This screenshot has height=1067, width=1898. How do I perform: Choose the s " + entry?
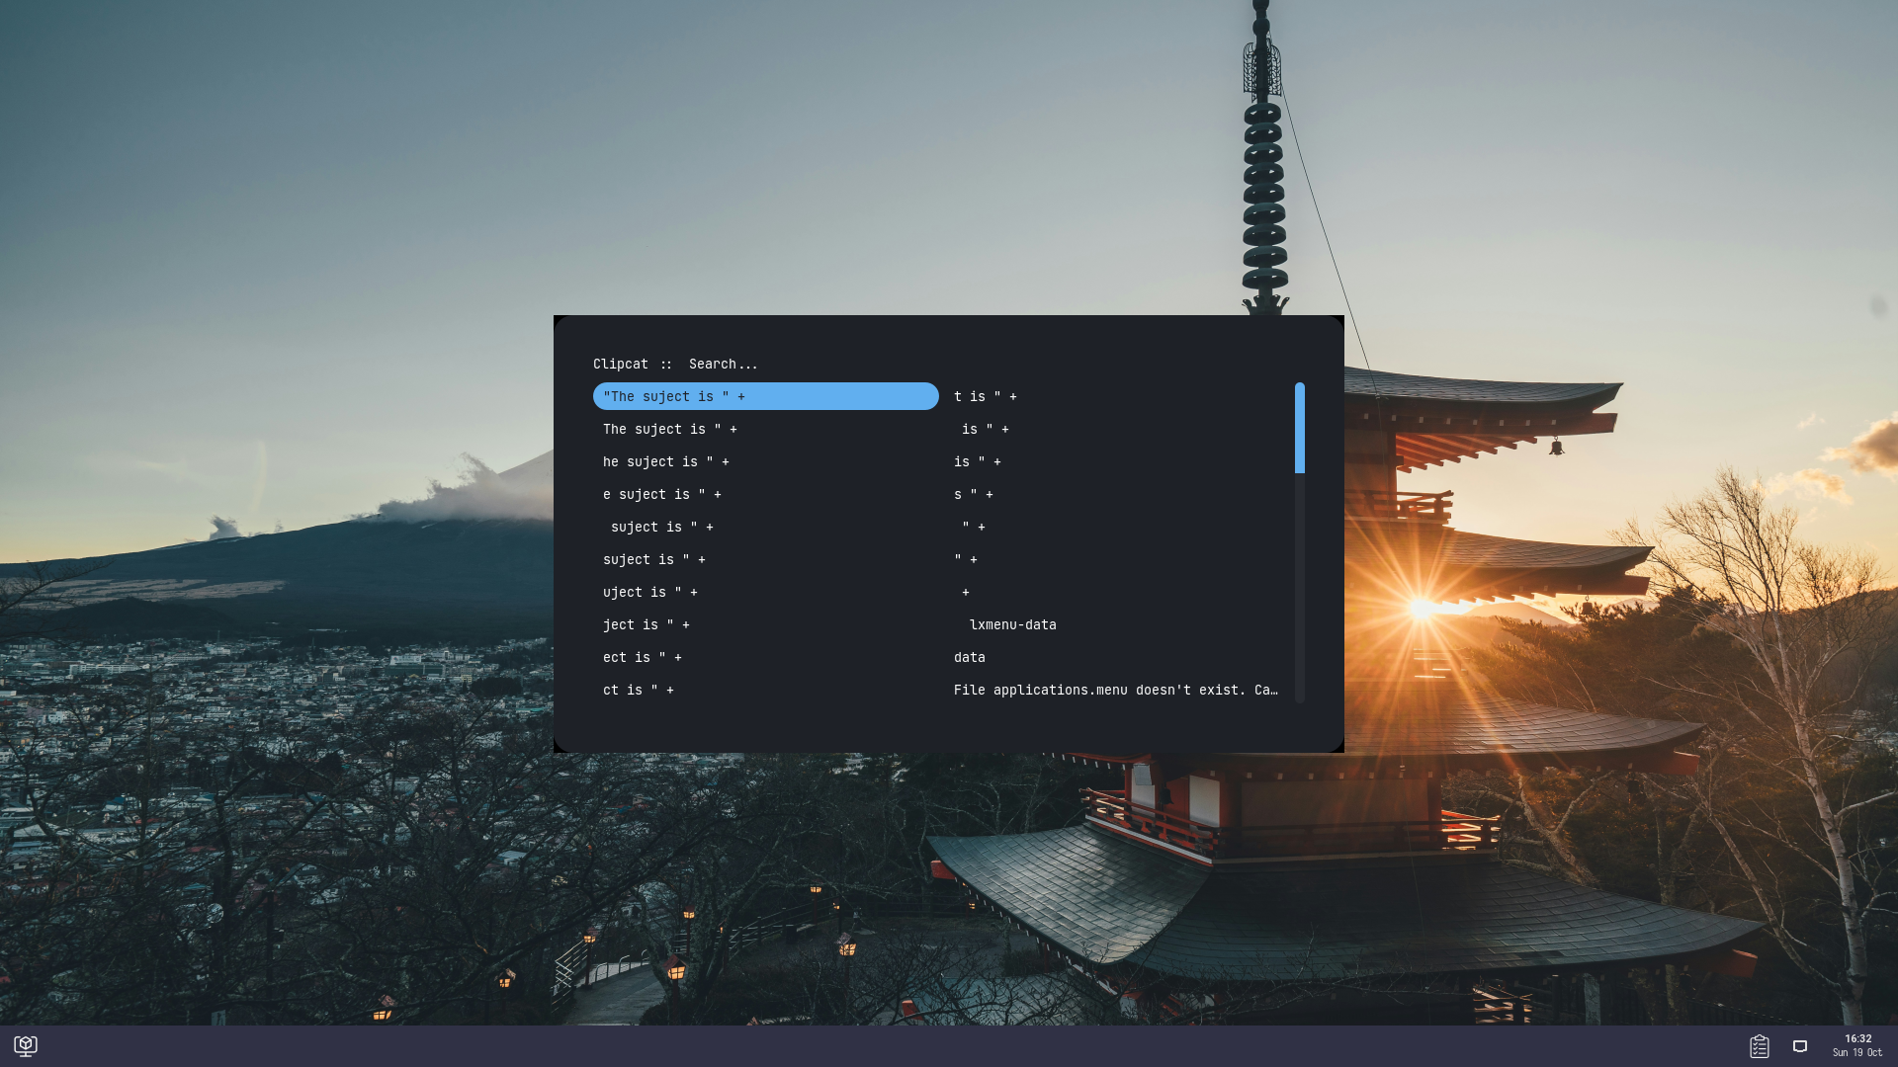click(x=1117, y=494)
